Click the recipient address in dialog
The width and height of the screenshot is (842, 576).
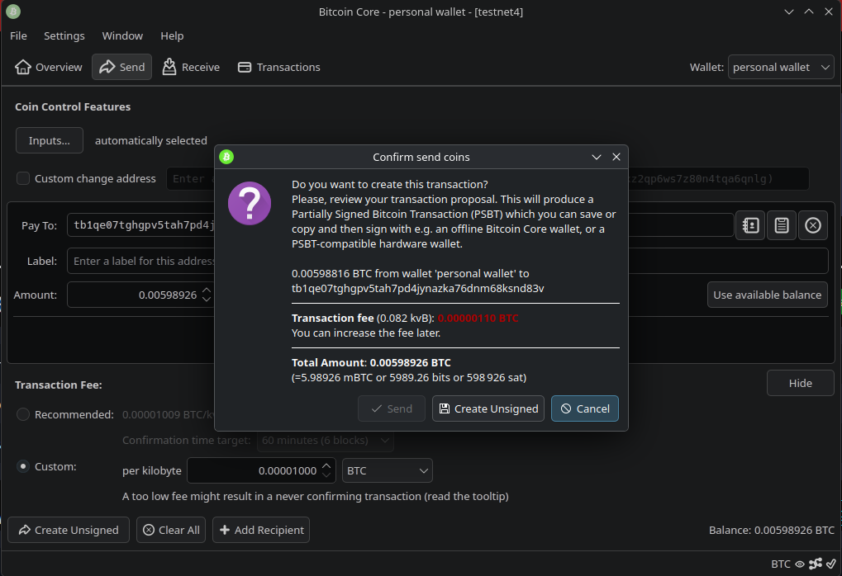pos(418,289)
